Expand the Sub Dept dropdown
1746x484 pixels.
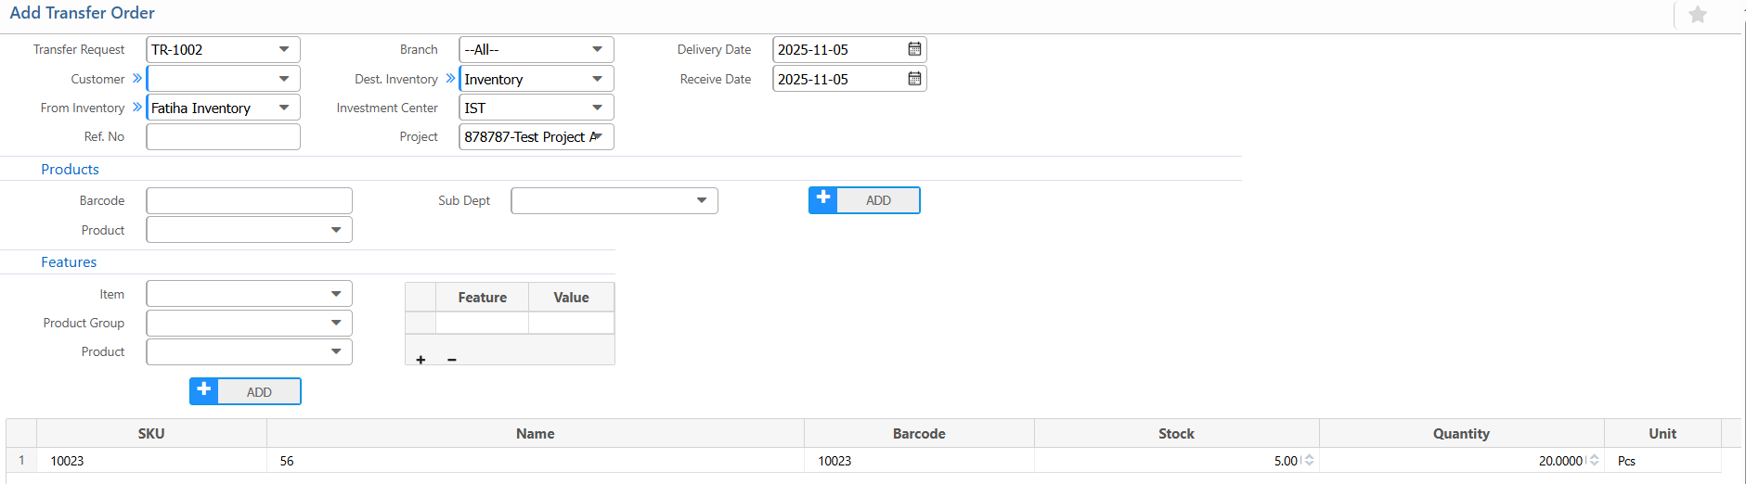point(702,200)
